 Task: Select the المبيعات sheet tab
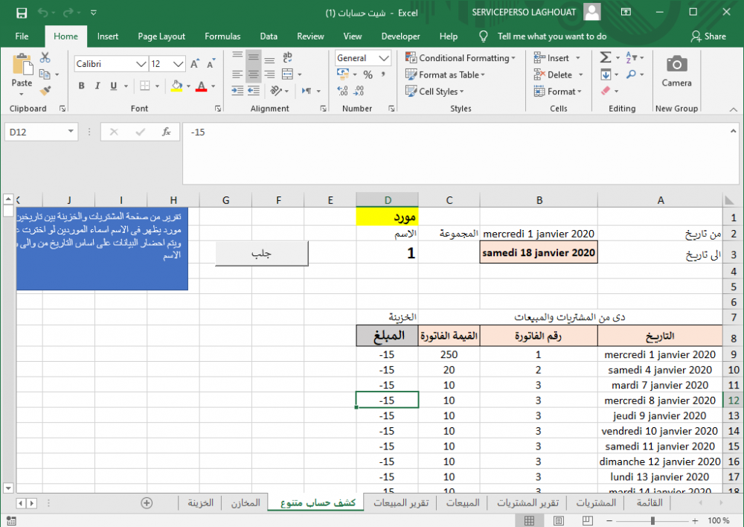463,502
